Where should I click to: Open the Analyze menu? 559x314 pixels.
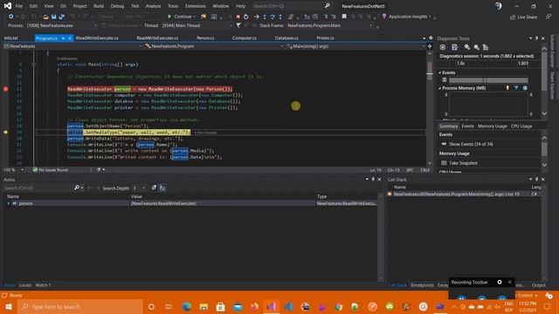click(154, 6)
